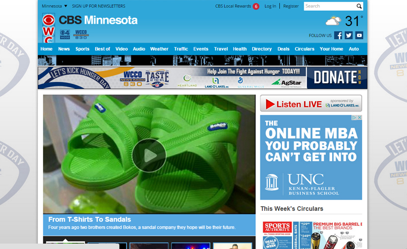Open the Sports Authority circular thumbnail
The height and width of the screenshot is (249, 407).
(278, 235)
